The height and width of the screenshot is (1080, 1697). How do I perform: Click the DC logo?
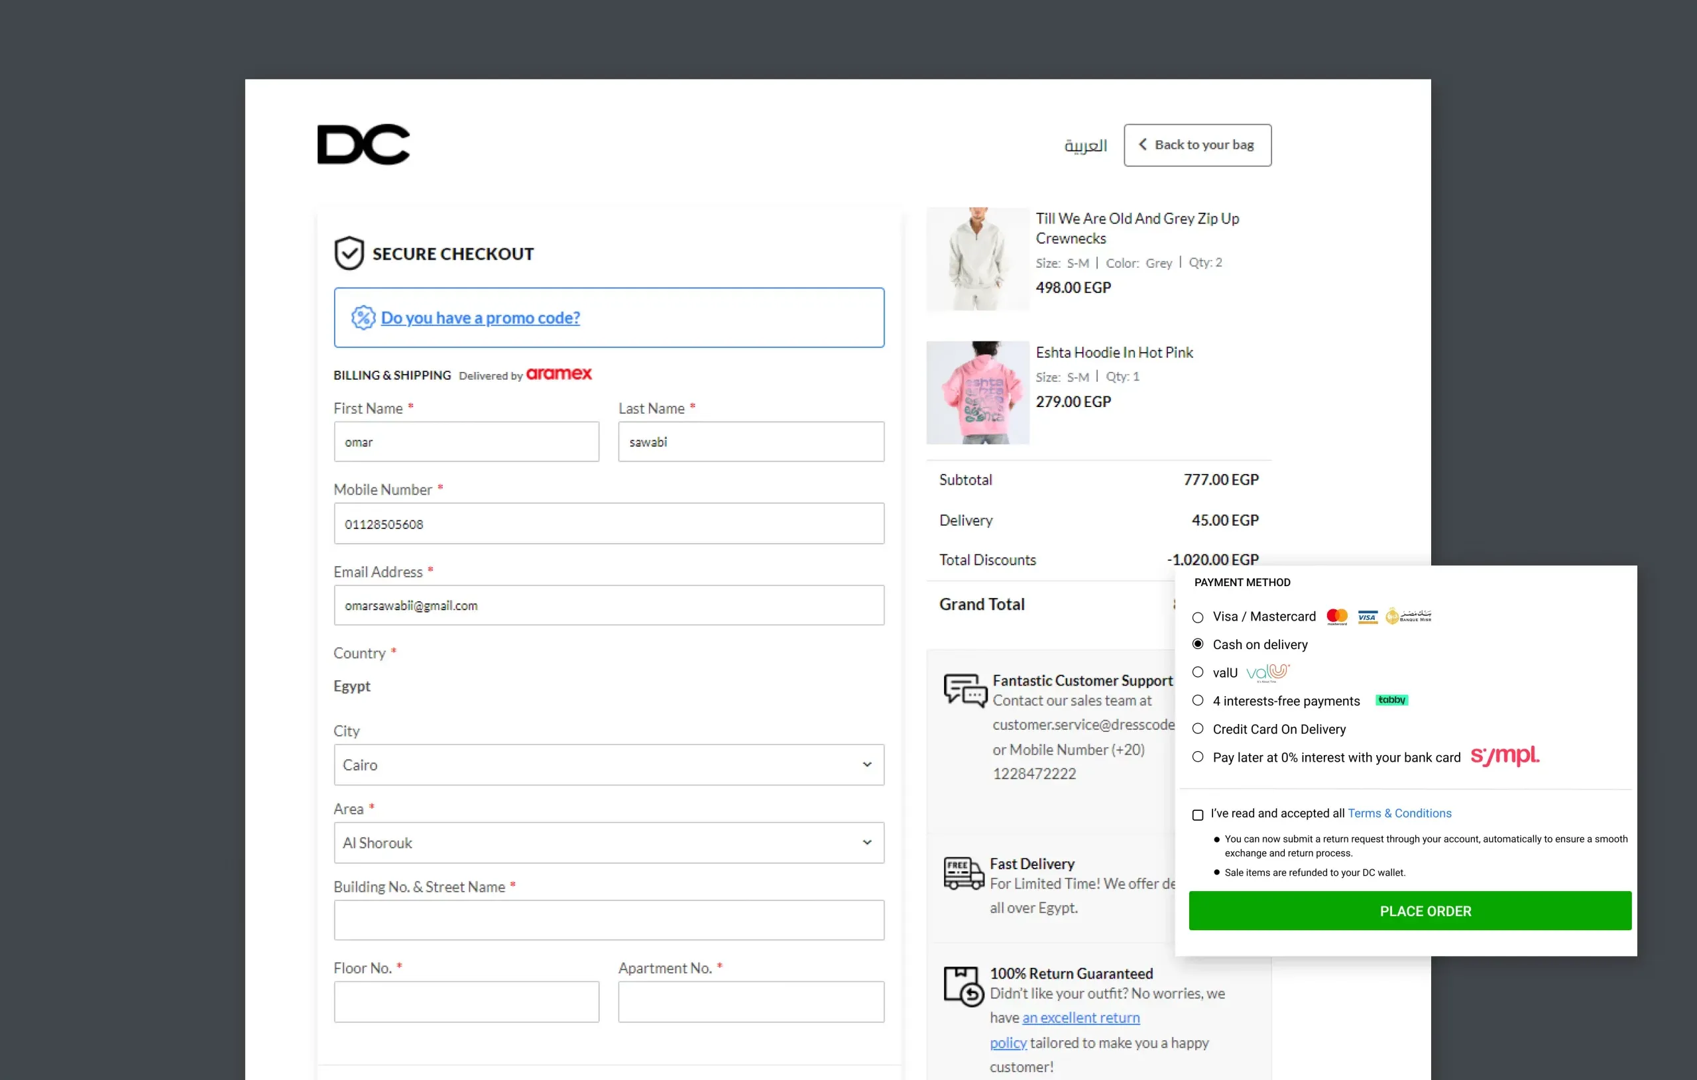363,145
